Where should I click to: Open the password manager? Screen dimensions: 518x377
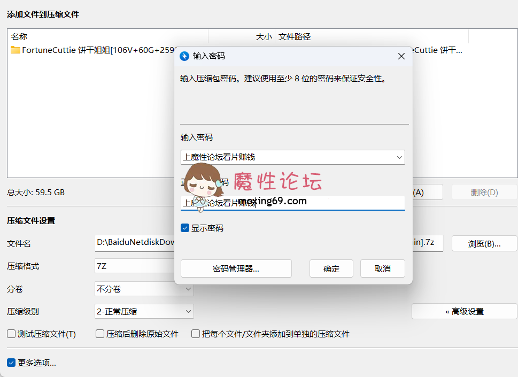[236, 269]
